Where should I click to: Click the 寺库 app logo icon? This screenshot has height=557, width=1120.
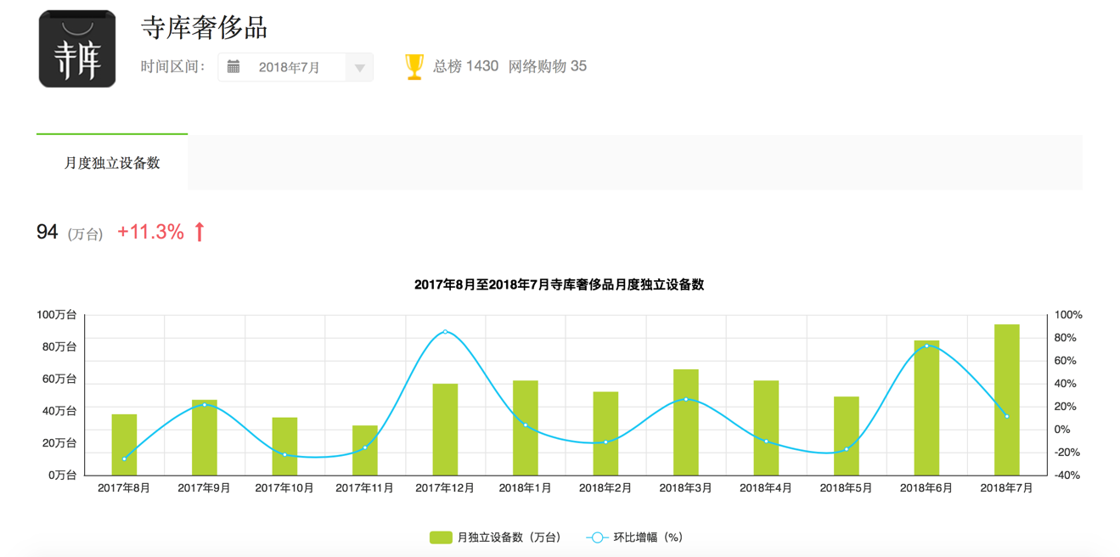(x=77, y=48)
